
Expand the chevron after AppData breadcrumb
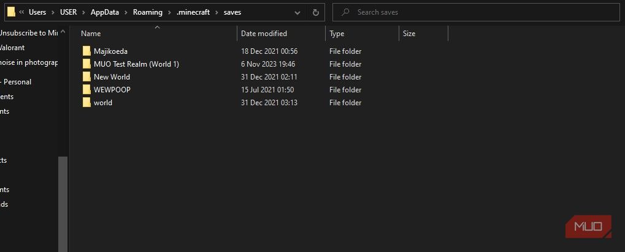126,12
